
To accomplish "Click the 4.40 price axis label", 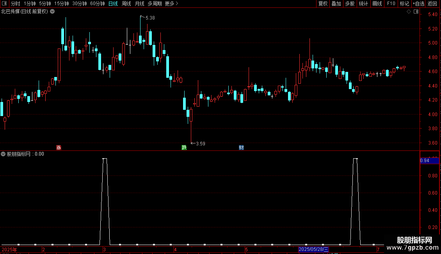I will (x=433, y=86).
